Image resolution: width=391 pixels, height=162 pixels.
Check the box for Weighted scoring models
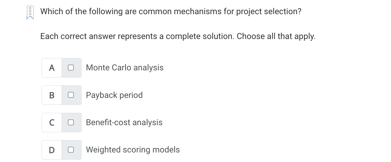(71, 150)
